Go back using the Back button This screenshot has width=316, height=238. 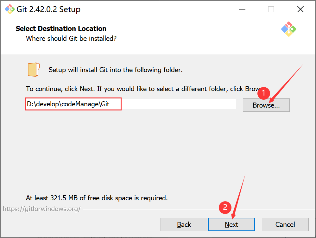tap(184, 224)
